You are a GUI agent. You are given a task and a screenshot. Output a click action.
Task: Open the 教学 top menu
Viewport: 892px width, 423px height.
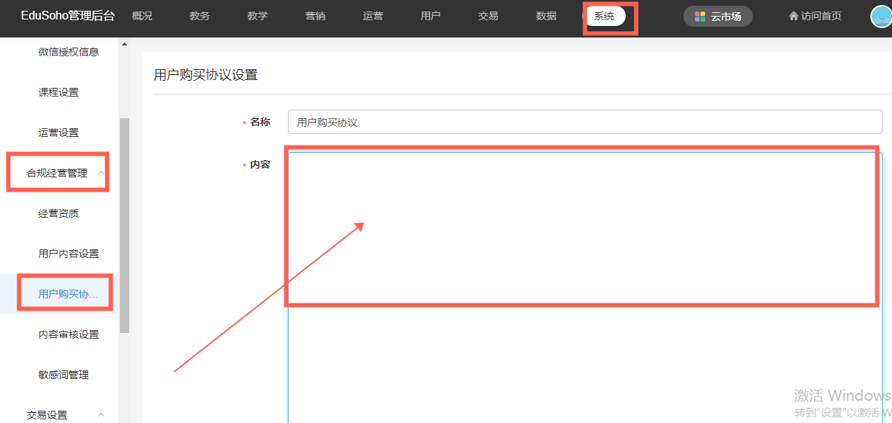tap(258, 16)
